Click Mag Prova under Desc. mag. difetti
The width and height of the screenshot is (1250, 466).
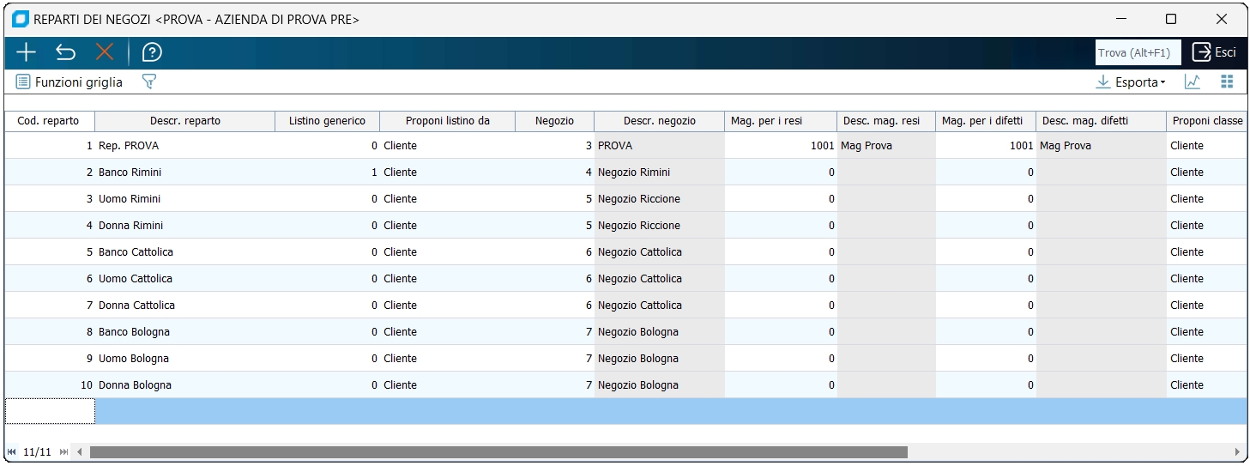point(1101,146)
